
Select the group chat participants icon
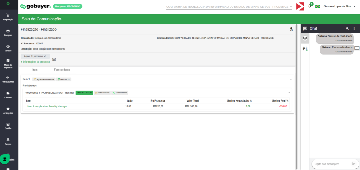(305, 38)
